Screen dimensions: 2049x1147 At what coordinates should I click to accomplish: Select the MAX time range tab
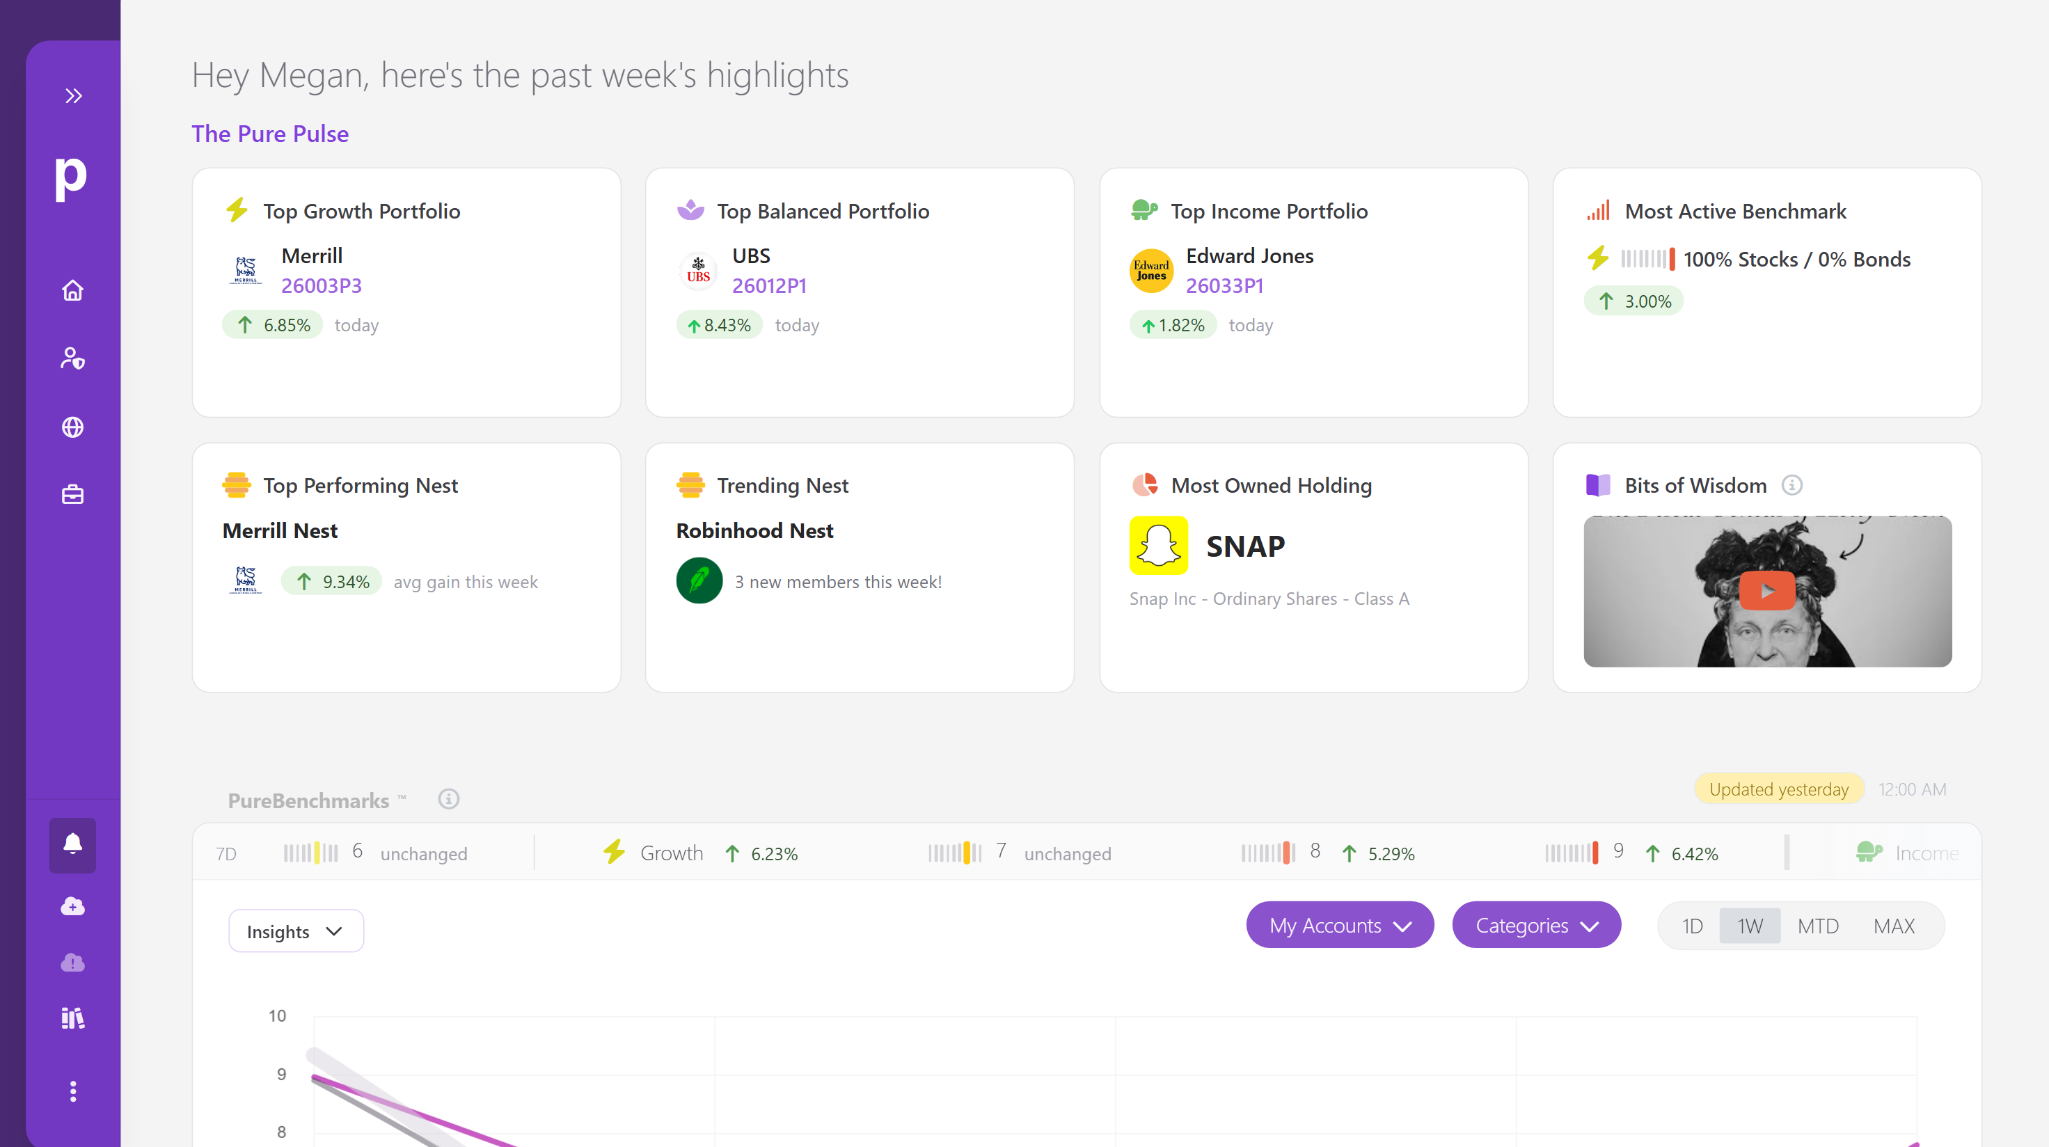(x=1894, y=925)
